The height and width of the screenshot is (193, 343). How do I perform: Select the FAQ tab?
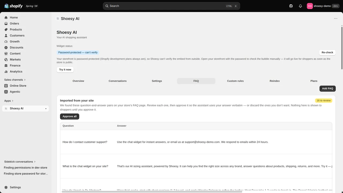[x=196, y=81]
